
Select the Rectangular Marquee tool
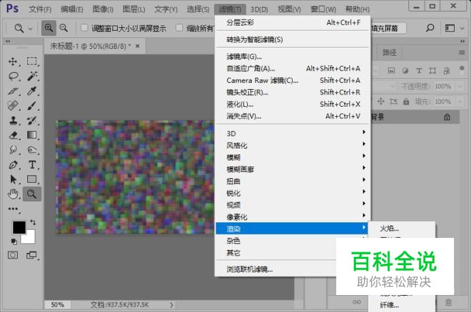[x=32, y=61]
